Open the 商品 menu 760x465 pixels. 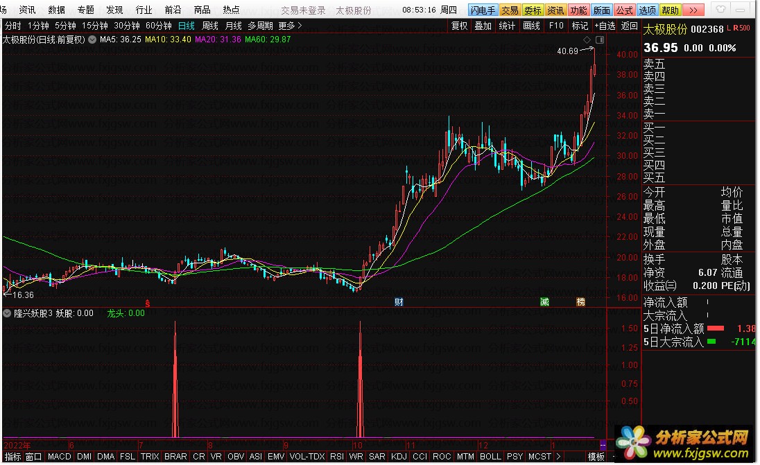pos(202,10)
